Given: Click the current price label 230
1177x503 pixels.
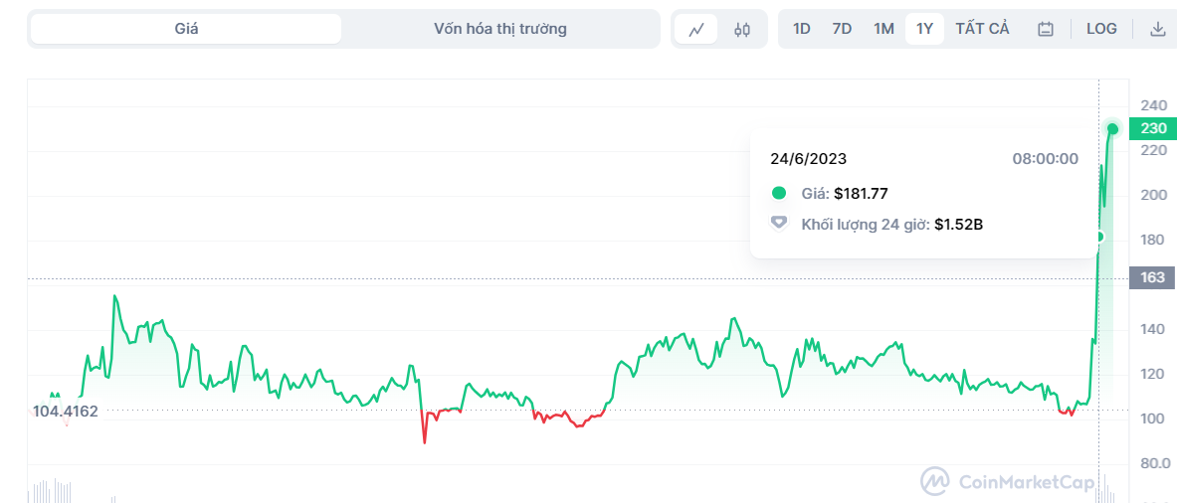Looking at the screenshot, I should (1153, 128).
